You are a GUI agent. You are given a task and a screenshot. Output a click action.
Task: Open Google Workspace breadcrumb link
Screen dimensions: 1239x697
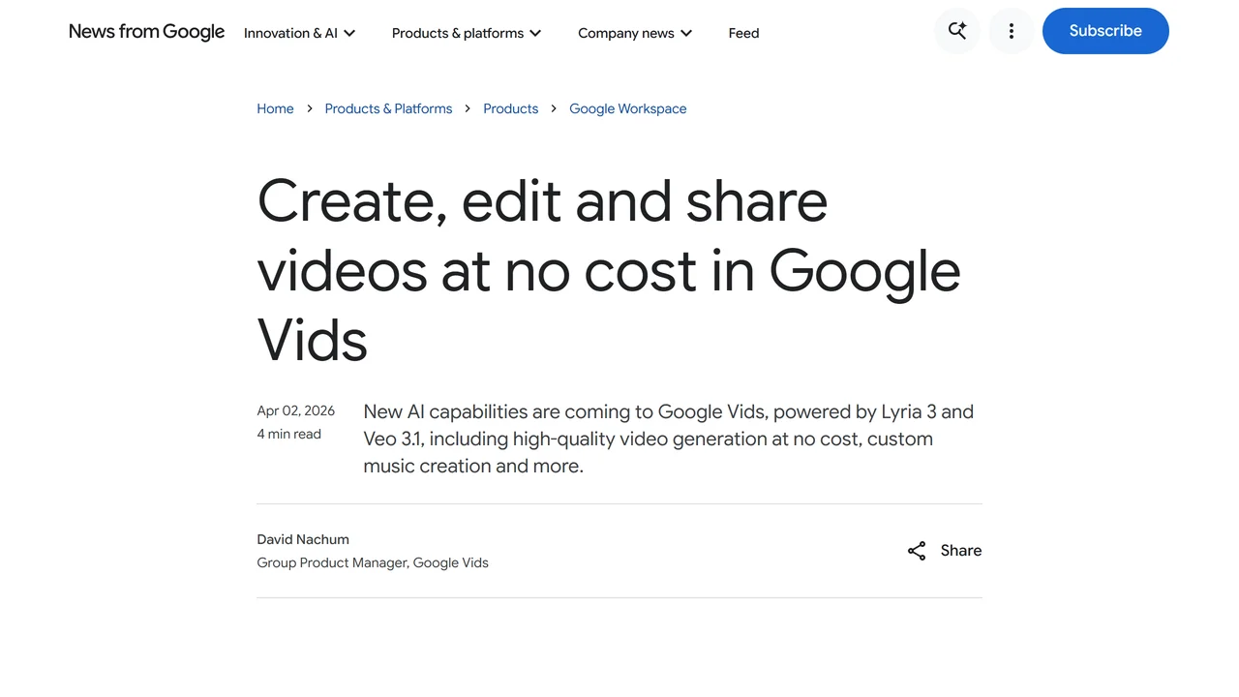tap(627, 108)
